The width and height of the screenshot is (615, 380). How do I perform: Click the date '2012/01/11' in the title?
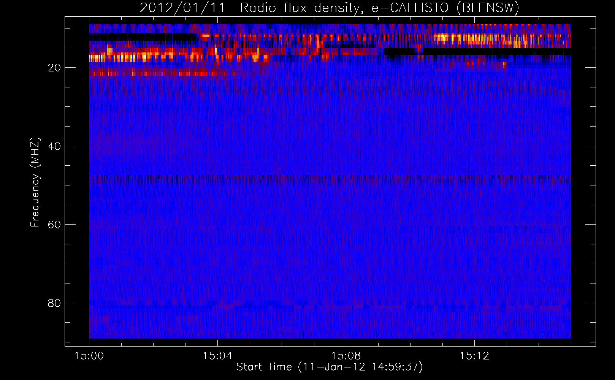coord(182,8)
